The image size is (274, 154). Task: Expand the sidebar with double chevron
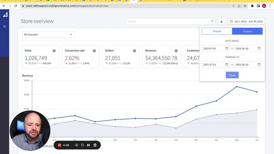click(x=5, y=27)
